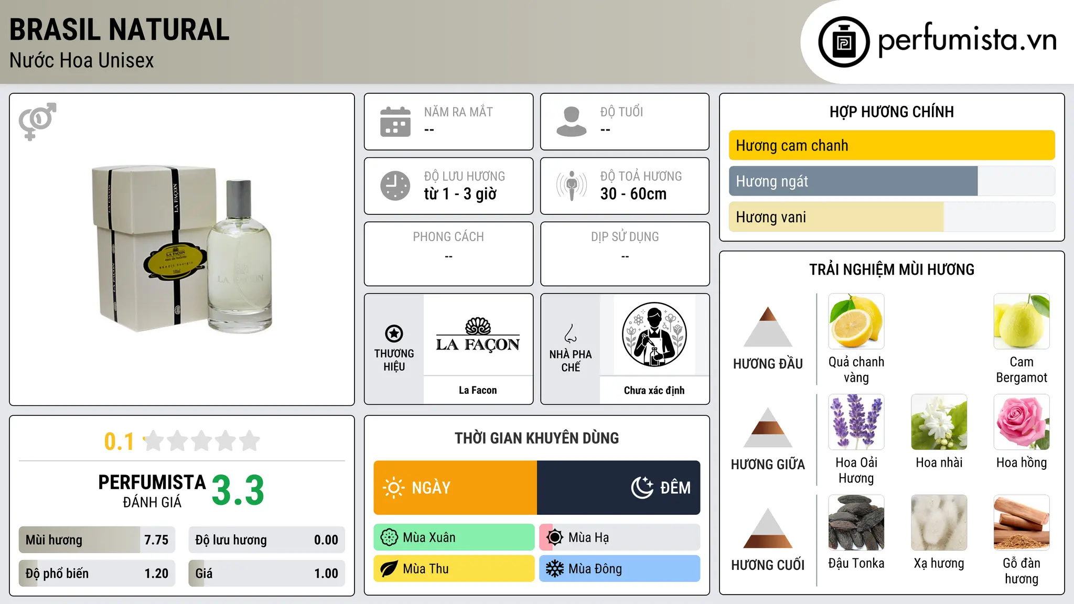This screenshot has height=604, width=1074.
Task: Open the Gỗ đàn hương note image
Action: 1022,523
